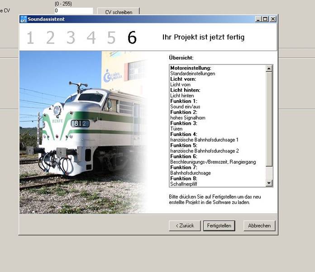
Task: Select the 'Funktion 3:' heading
Action: tap(184, 123)
